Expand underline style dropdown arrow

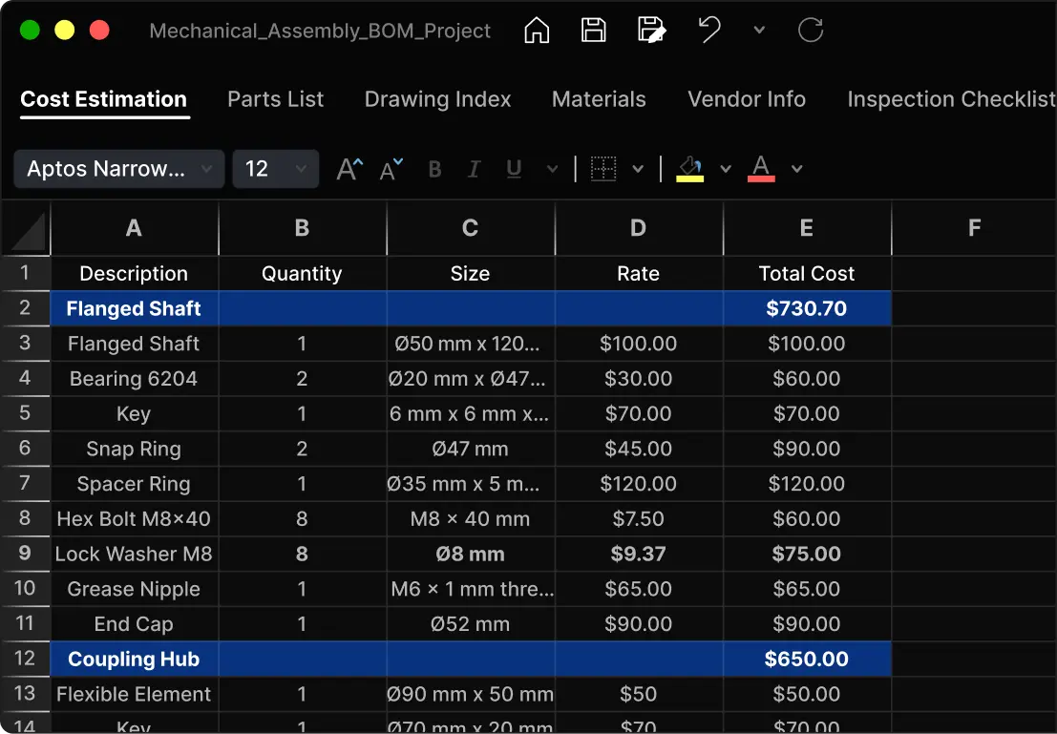552,169
